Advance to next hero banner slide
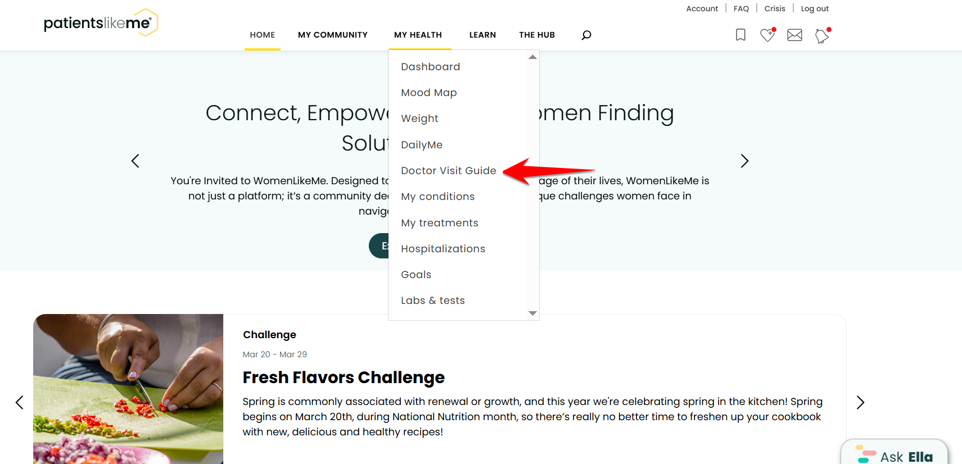 click(x=744, y=161)
